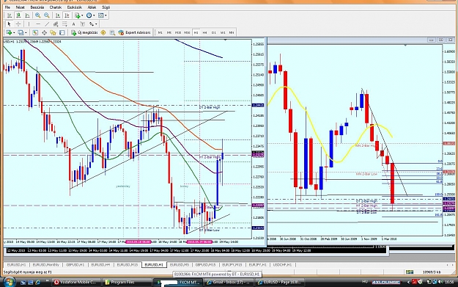The height and width of the screenshot is (287, 458).
Task: Switch to the EURUSD,M5 chart tab
Action: (180, 265)
